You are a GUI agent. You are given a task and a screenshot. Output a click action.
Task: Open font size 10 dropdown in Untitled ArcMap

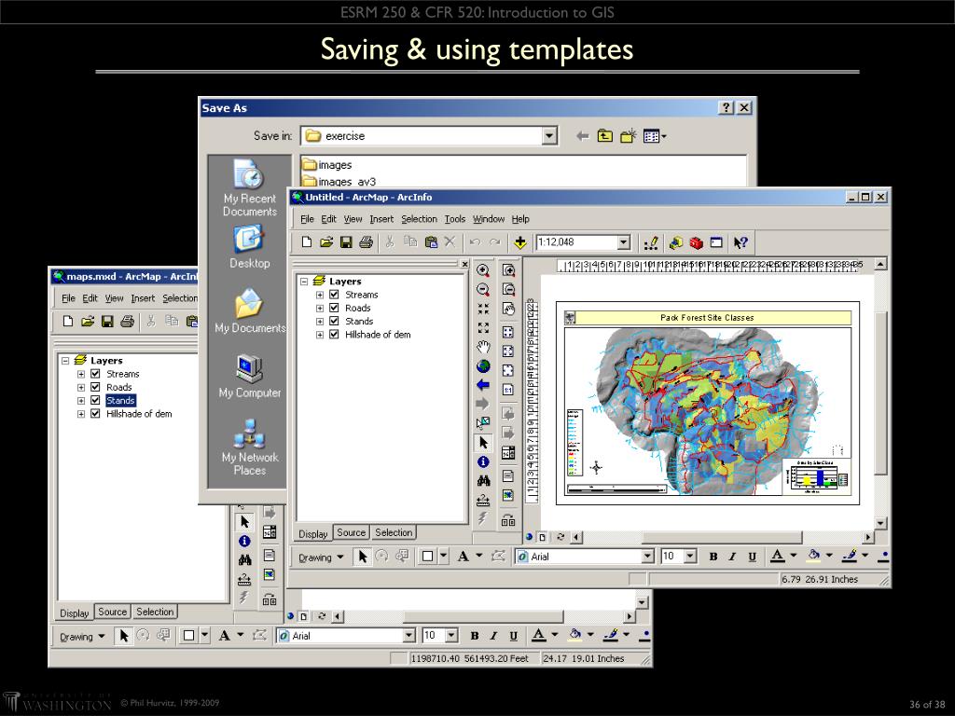point(690,557)
